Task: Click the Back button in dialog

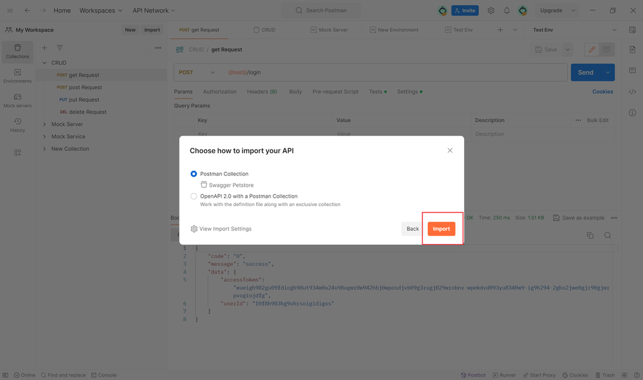Action: (413, 229)
